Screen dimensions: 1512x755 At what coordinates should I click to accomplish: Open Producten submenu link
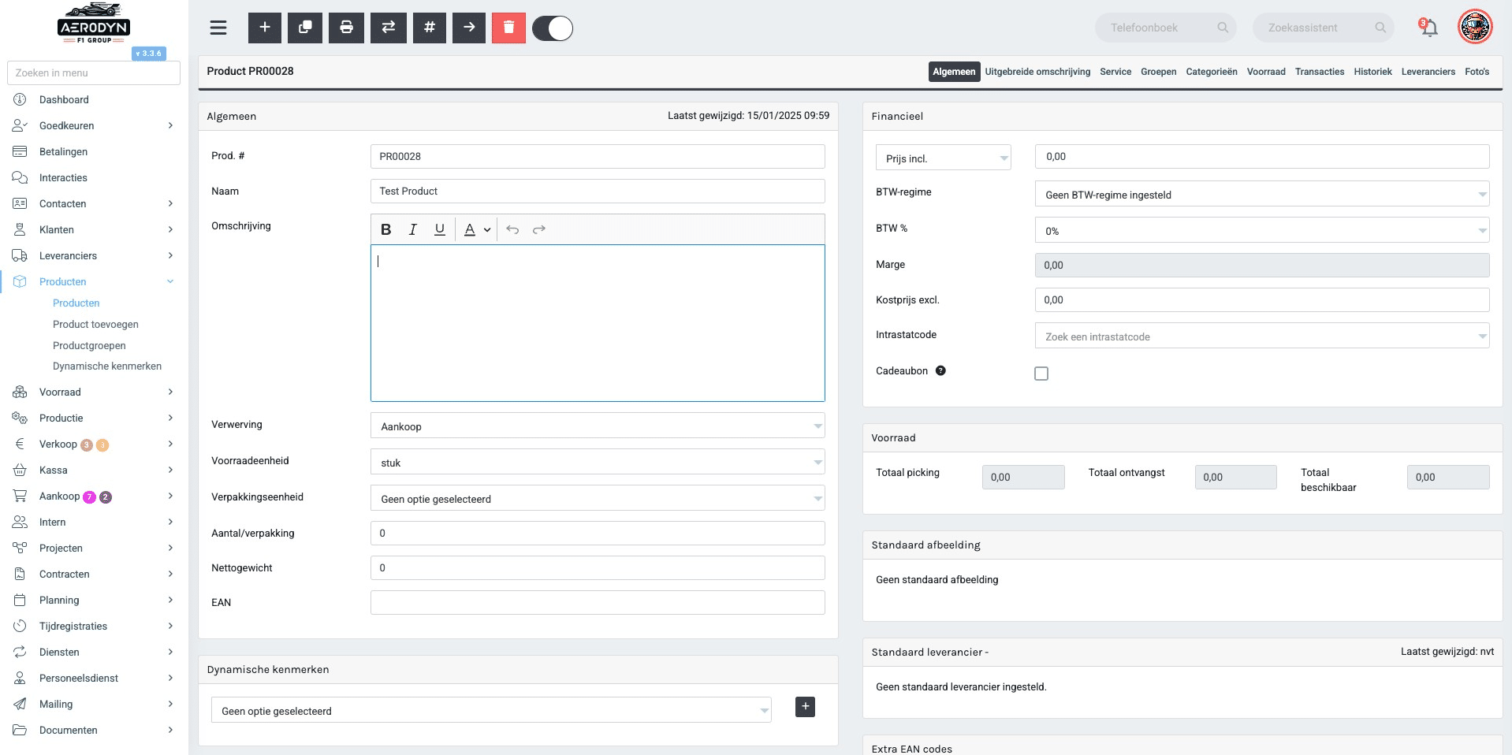click(76, 303)
